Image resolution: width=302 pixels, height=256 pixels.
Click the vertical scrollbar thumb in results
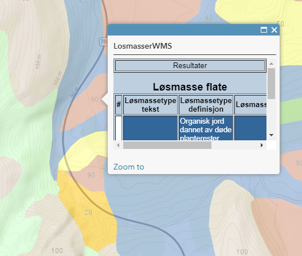tap(272, 84)
